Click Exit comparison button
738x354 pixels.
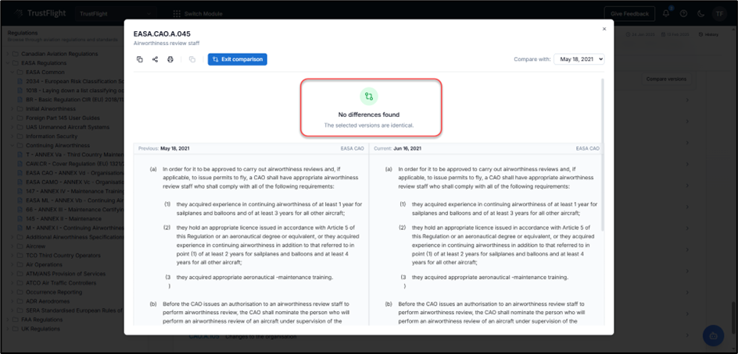tap(238, 59)
